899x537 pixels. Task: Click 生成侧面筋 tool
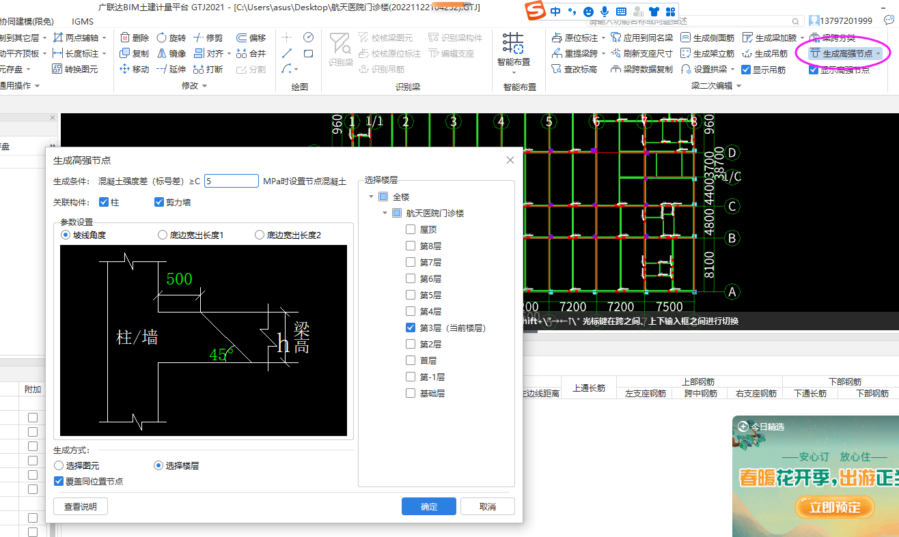(708, 38)
